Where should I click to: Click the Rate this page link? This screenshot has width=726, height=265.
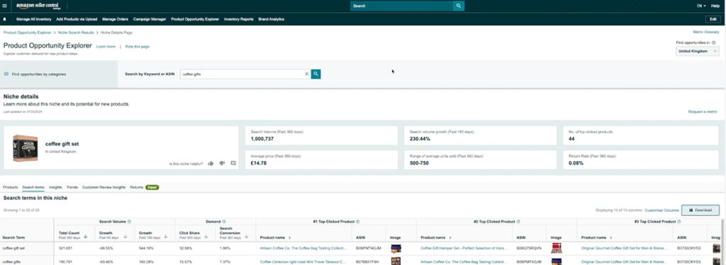pyautogui.click(x=138, y=47)
